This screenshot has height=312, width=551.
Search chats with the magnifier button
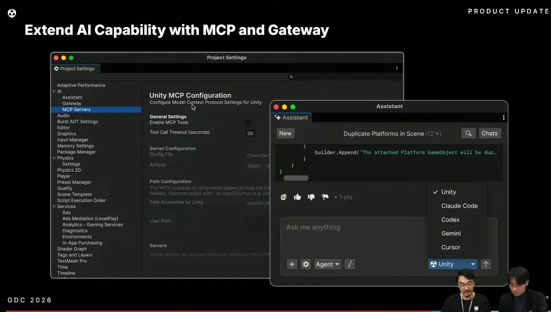coord(468,133)
